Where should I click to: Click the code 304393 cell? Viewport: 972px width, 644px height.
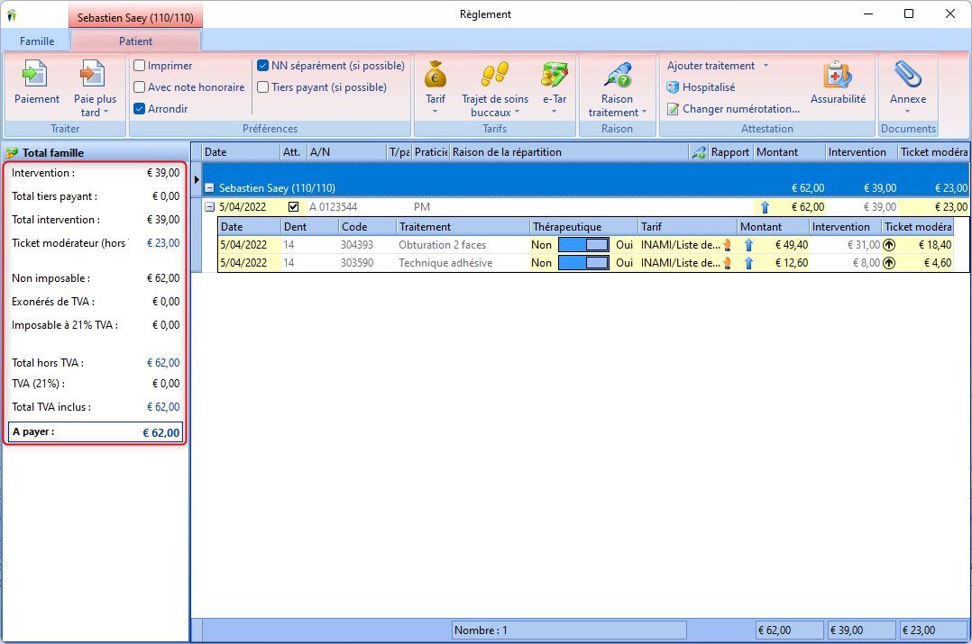click(x=368, y=245)
